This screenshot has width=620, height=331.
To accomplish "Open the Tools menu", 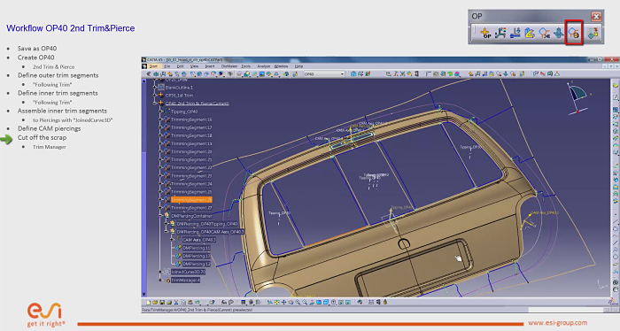I will coord(246,66).
